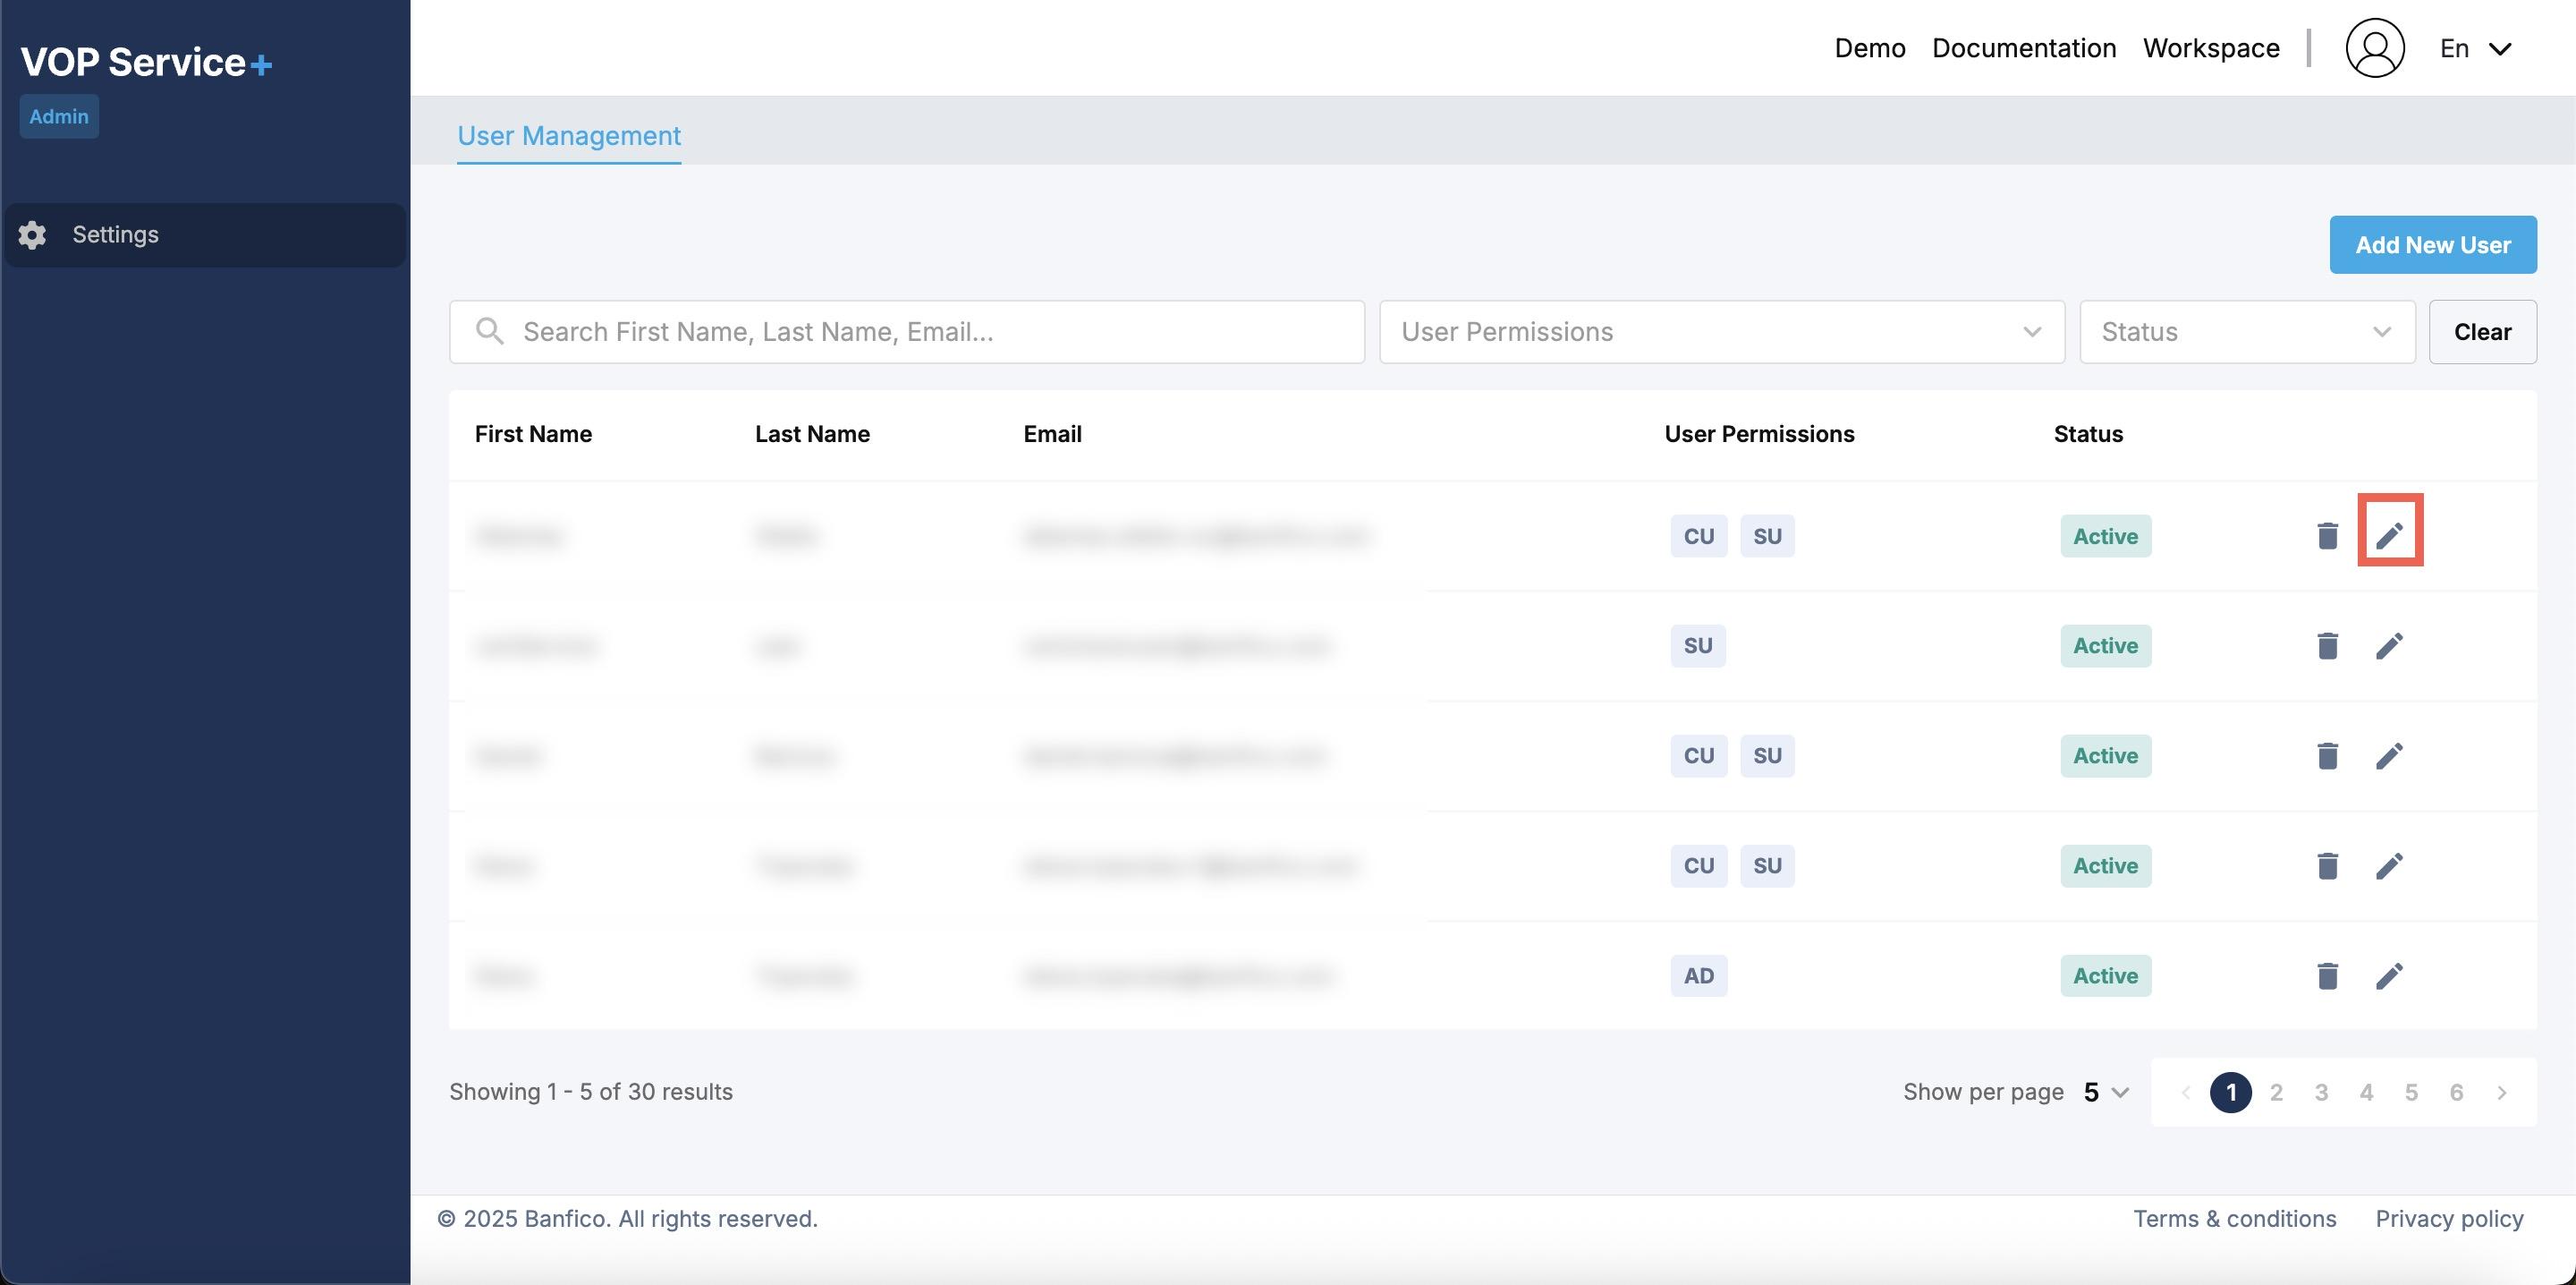This screenshot has height=1285, width=2576.
Task: Expand the User Permissions filter dropdown
Action: tap(1721, 331)
